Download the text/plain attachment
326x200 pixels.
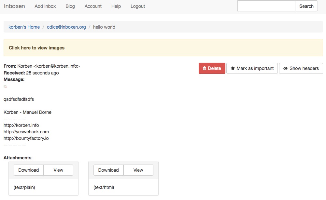pos(29,170)
